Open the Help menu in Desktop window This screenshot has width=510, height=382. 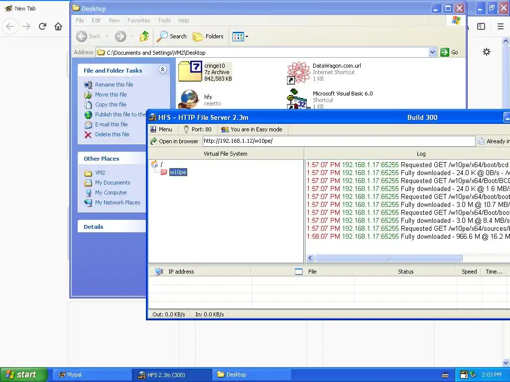183,20
